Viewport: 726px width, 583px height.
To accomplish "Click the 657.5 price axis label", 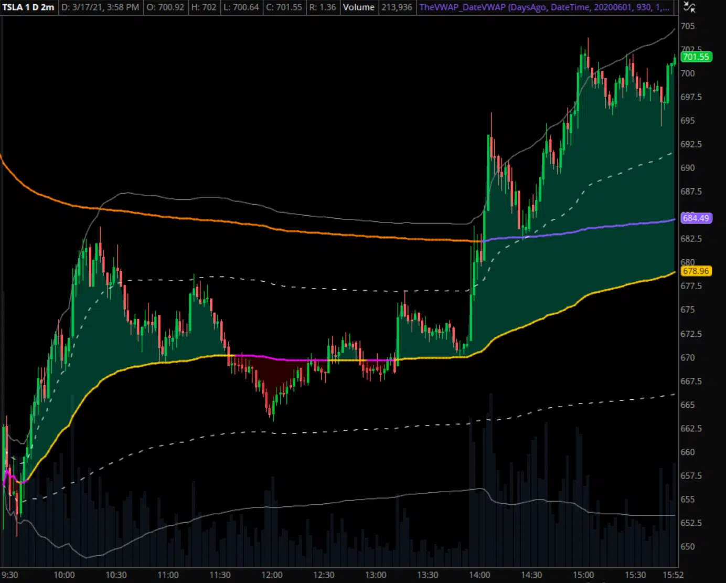I will 691,476.
